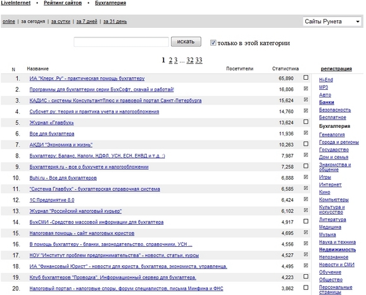The height and width of the screenshot is (295, 366).
Task: Open the Дом и семья category
Action: point(334,157)
